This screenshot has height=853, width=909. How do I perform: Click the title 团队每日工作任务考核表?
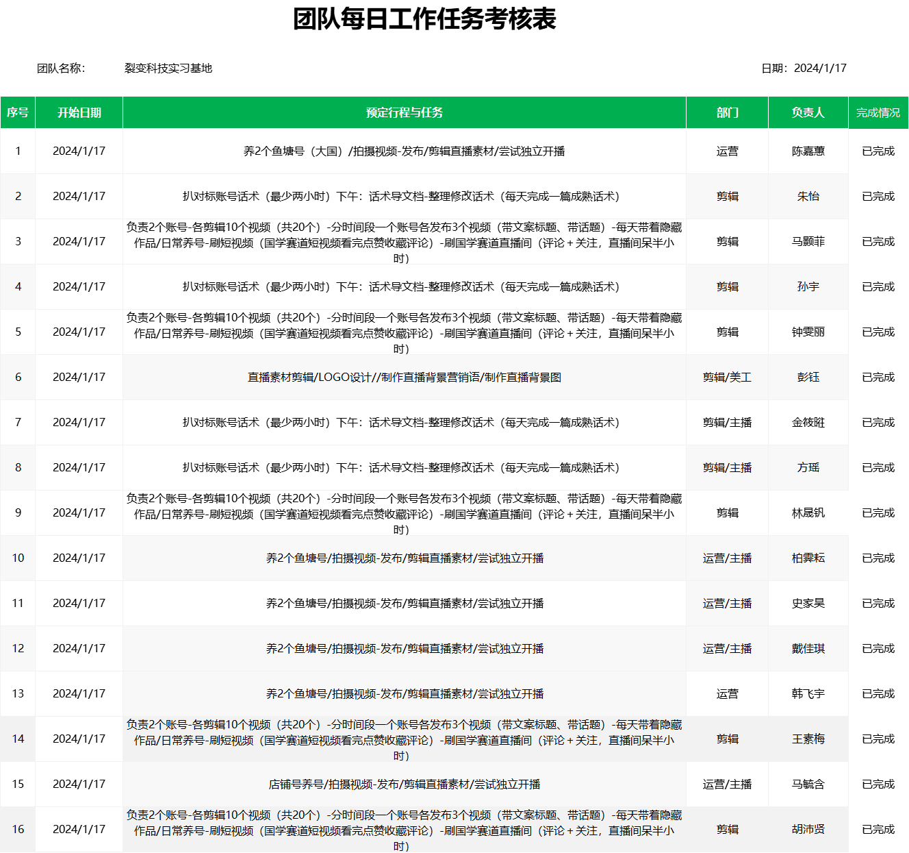[424, 19]
